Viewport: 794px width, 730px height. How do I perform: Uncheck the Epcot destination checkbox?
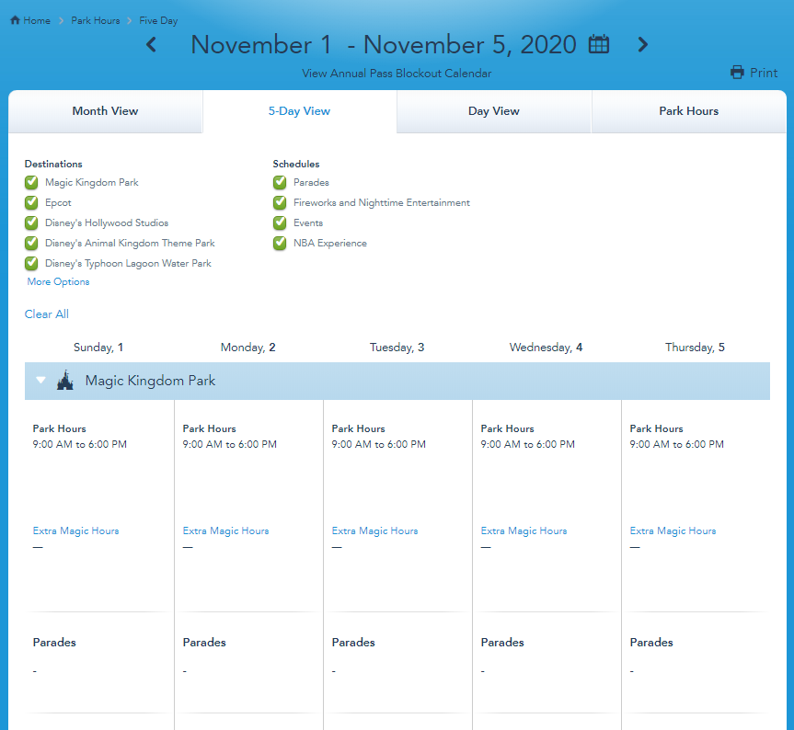pos(32,203)
